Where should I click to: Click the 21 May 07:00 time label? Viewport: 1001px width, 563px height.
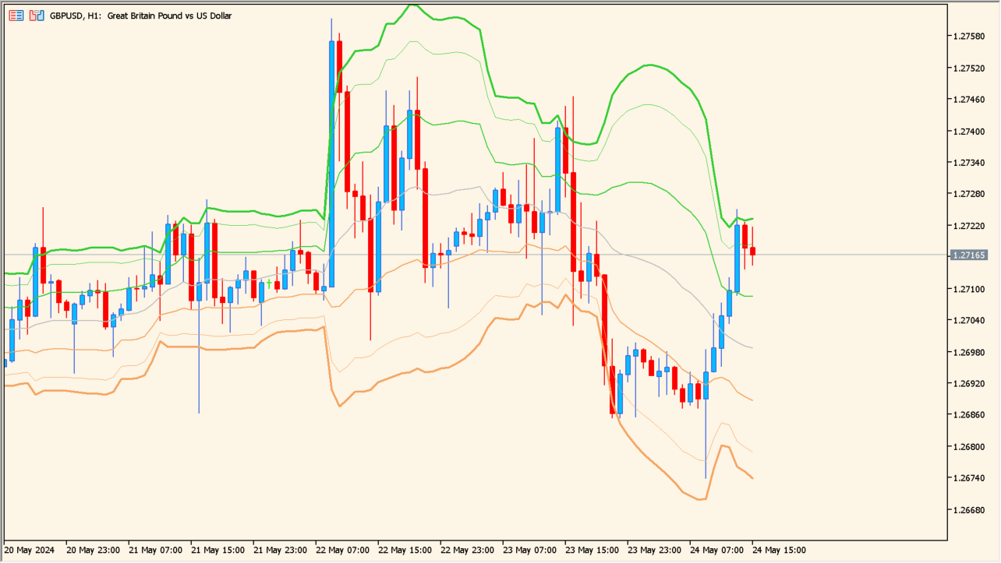click(x=155, y=550)
